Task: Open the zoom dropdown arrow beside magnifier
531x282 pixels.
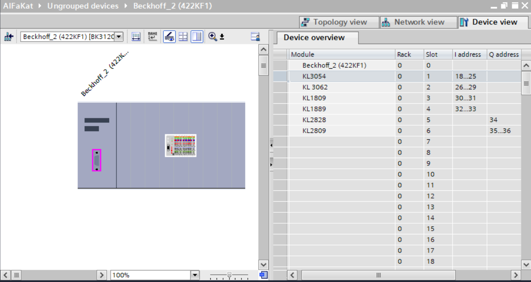Action: pyautogui.click(x=222, y=37)
